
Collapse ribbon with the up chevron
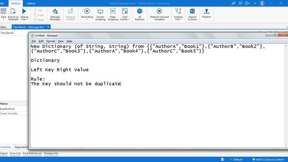point(255,4)
